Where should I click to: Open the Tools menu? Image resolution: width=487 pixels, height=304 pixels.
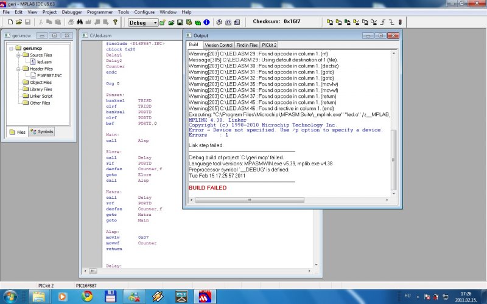pyautogui.click(x=124, y=12)
